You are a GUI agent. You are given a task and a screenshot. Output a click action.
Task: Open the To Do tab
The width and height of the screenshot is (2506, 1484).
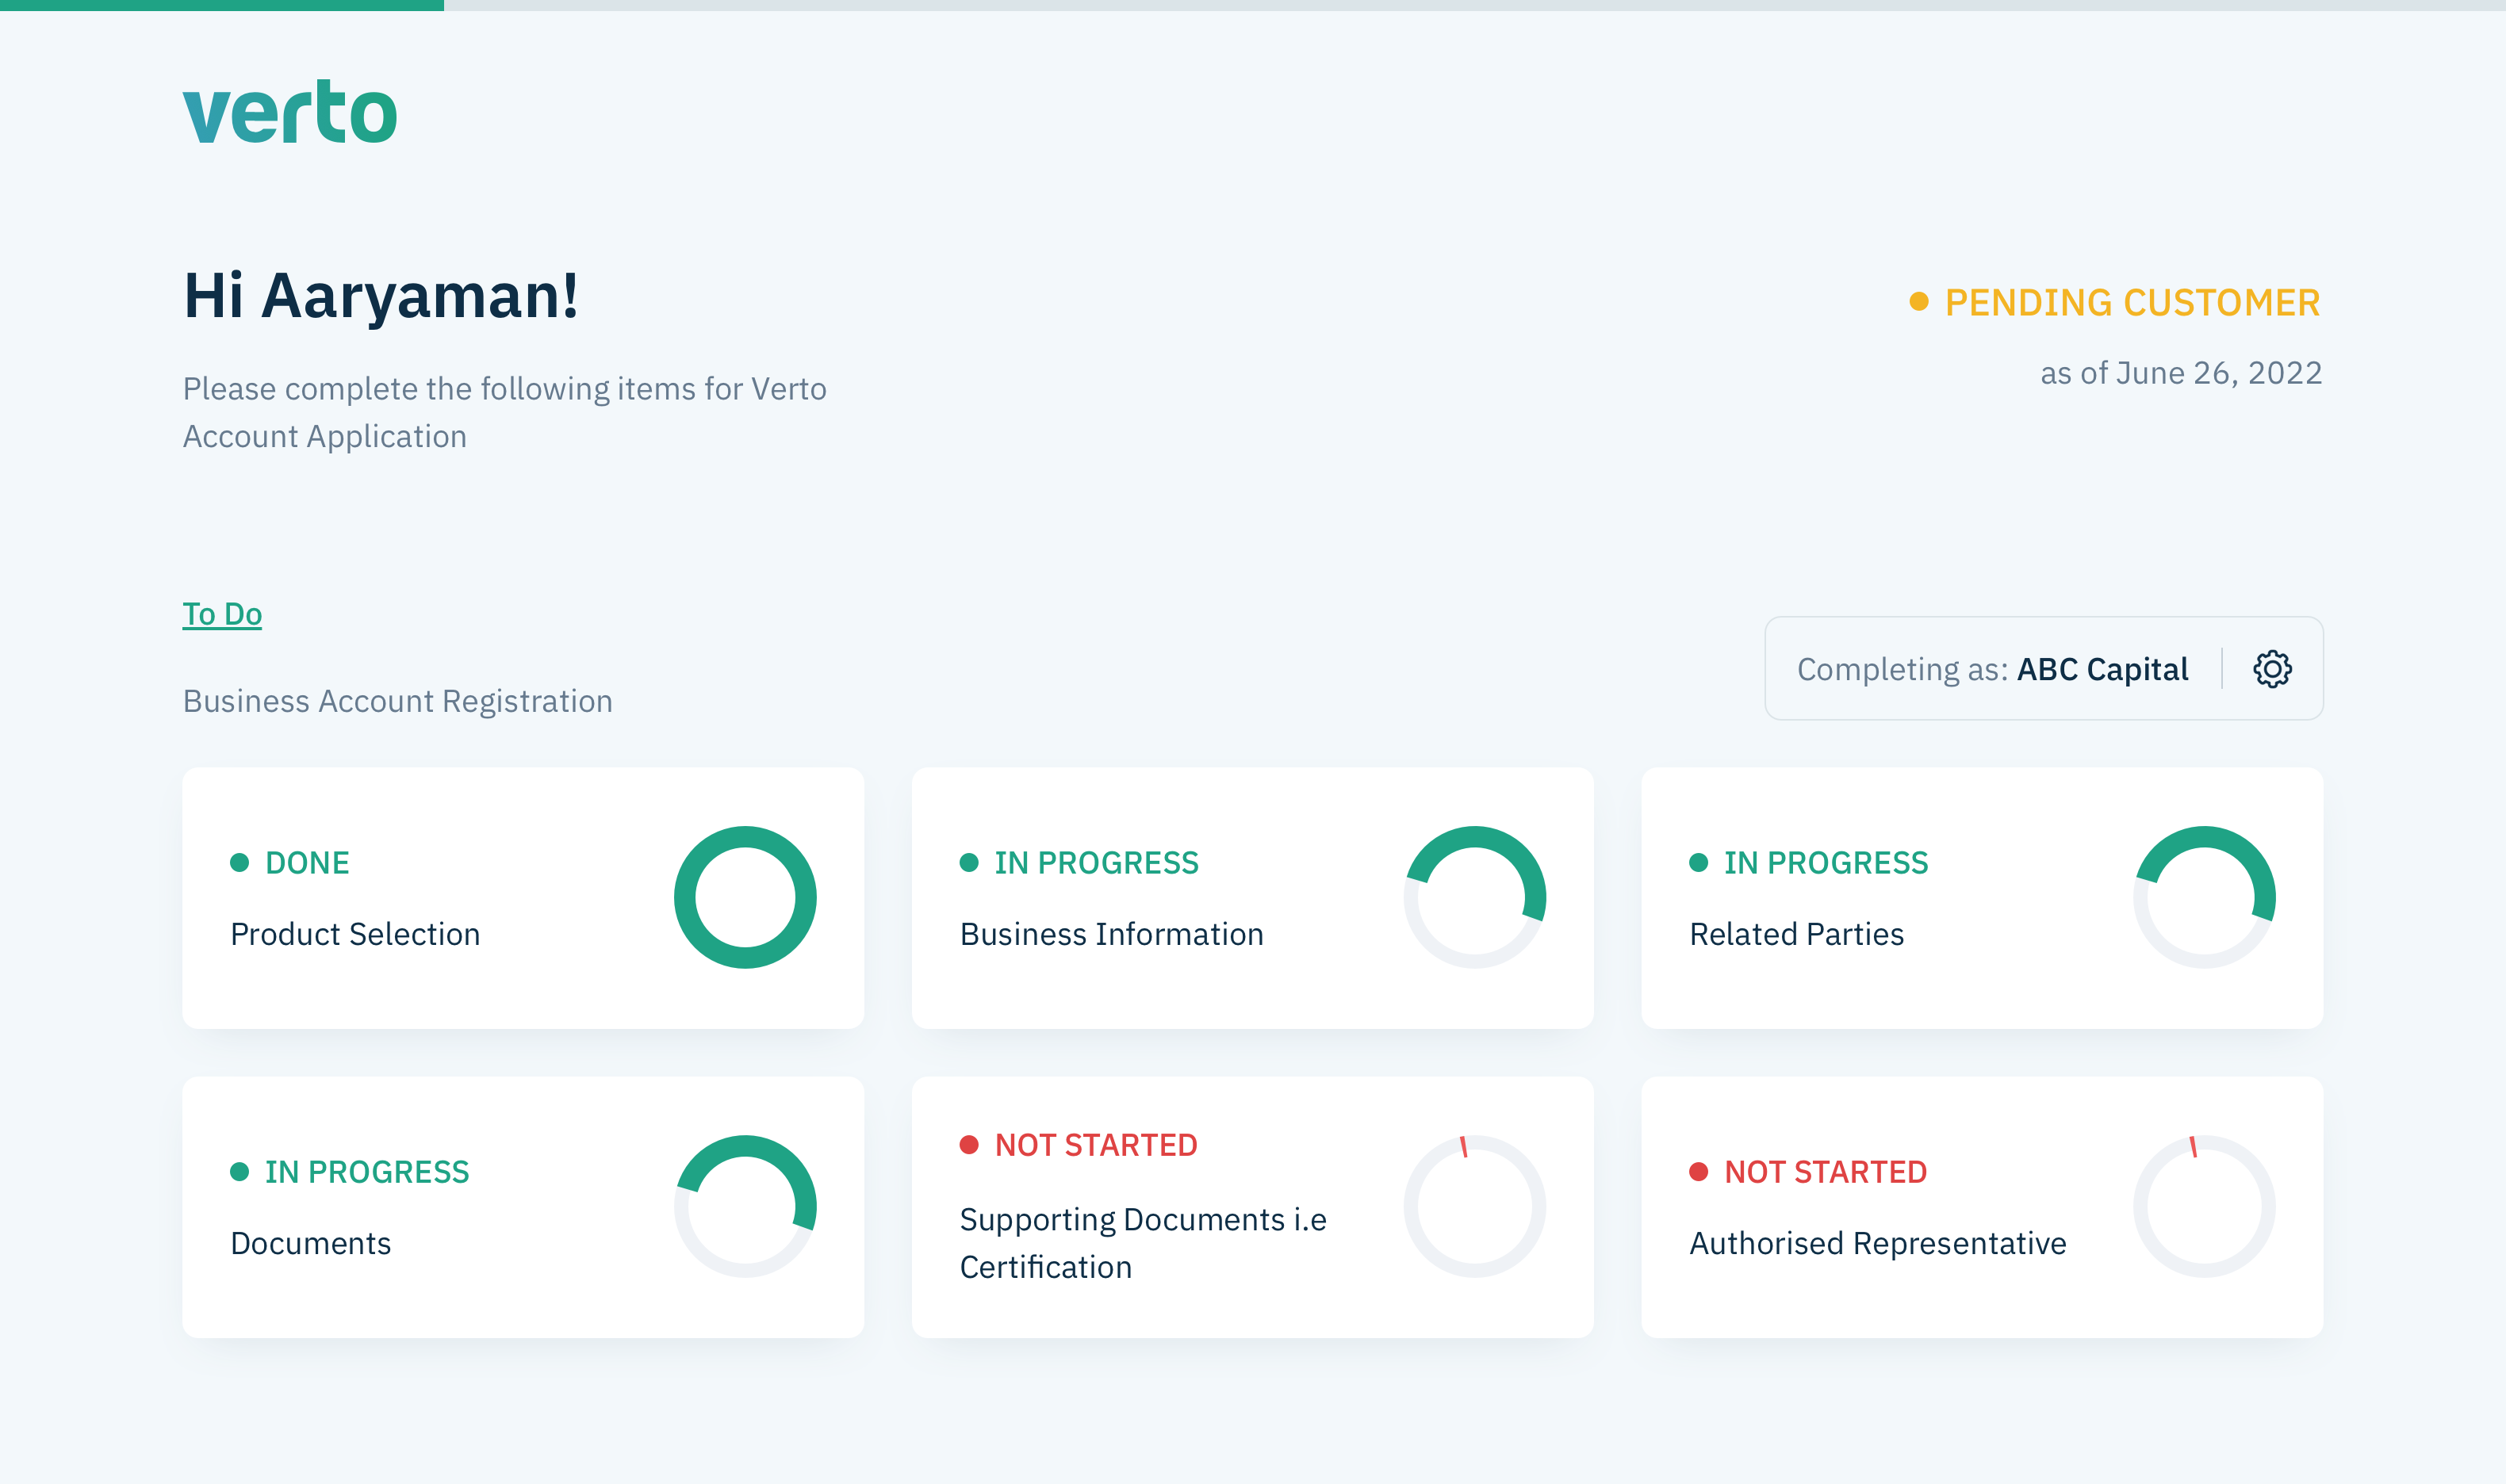point(222,613)
